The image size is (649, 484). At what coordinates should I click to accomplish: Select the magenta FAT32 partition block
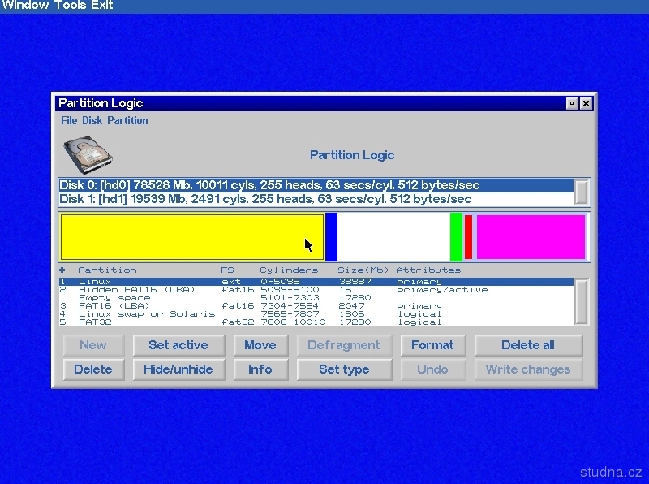(x=531, y=237)
